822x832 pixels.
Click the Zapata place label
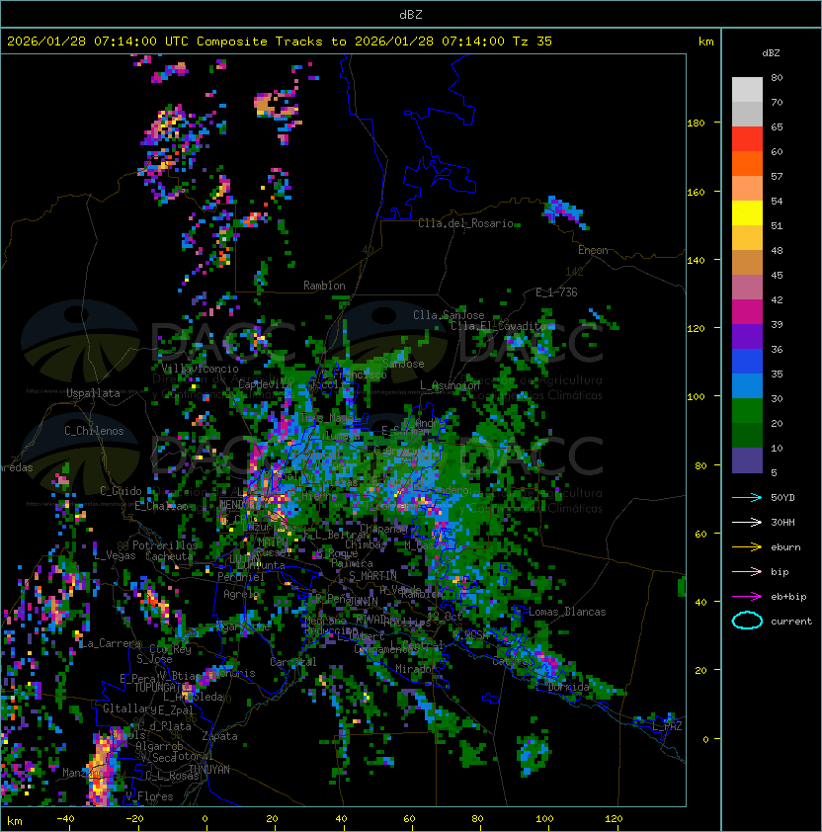tap(219, 736)
